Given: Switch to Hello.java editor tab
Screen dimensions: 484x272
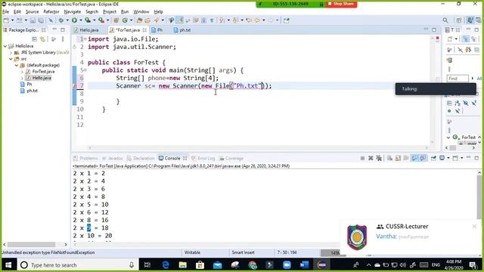Looking at the screenshot, I should [x=86, y=30].
